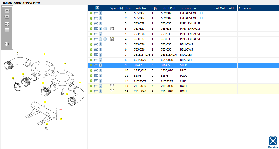This screenshot has height=149, width=279.
Task: Add CLIP OE36369 to the shopping cart
Action: coord(96,81)
